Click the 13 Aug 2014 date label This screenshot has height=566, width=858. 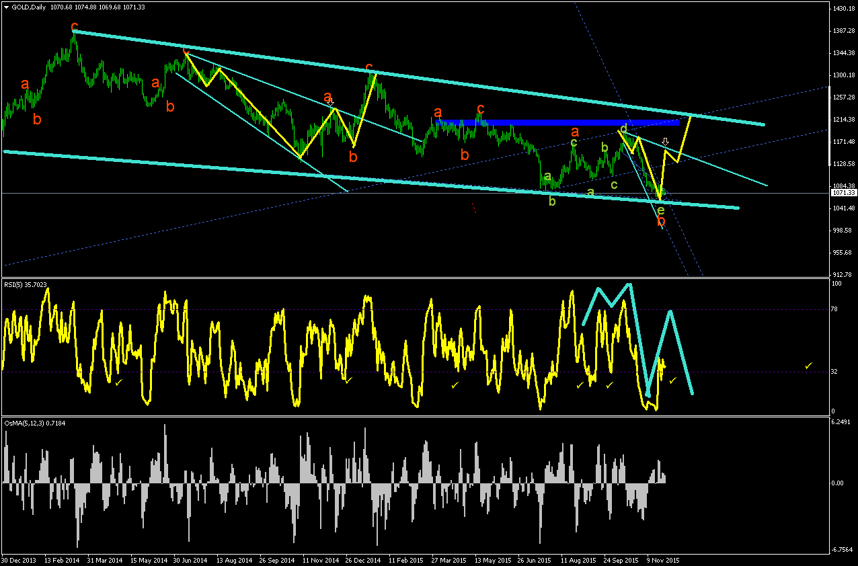233,560
